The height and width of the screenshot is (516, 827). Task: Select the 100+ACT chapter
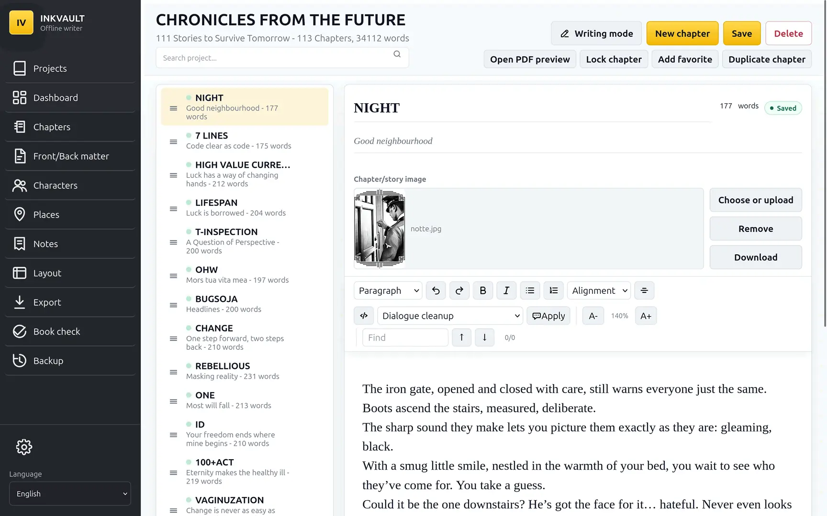pos(245,471)
